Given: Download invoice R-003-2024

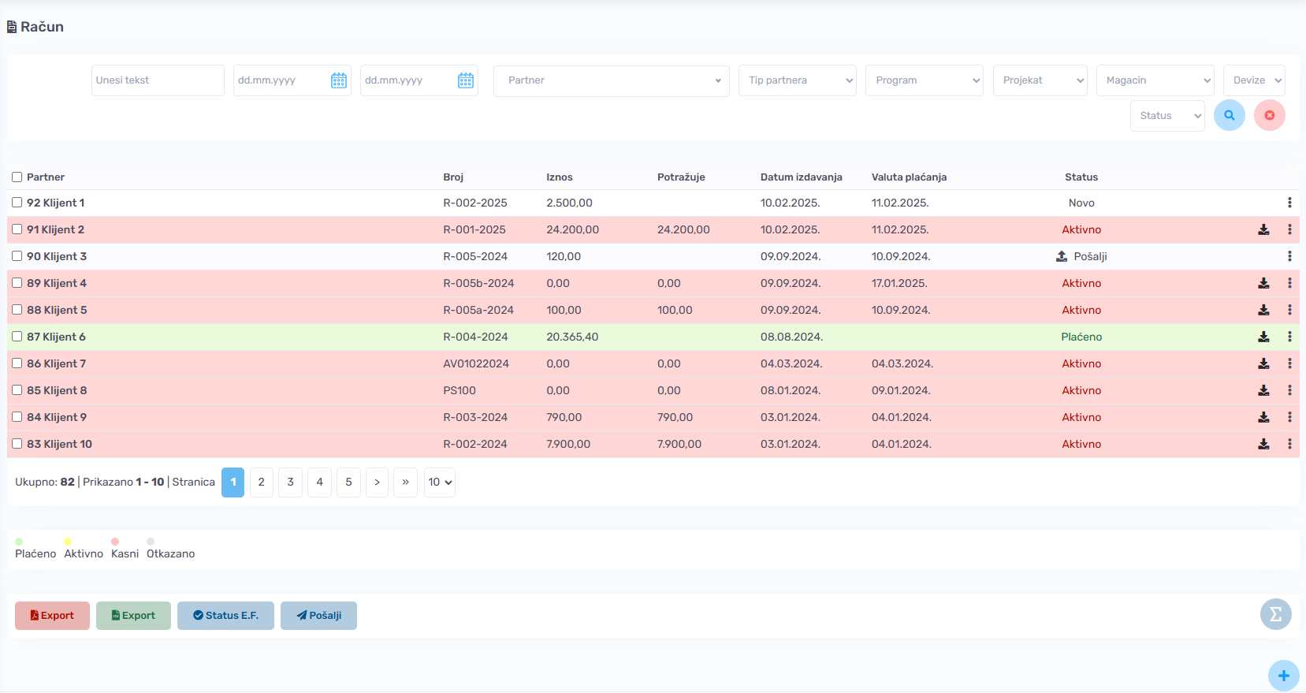Looking at the screenshot, I should point(1263,417).
